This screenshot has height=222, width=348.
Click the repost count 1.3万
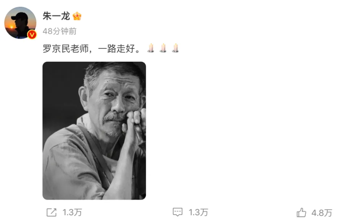[x=72, y=213]
